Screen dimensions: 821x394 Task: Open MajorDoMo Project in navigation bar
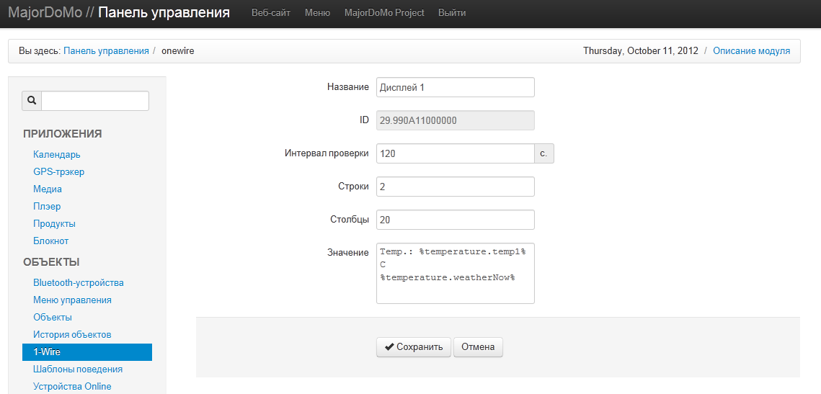click(x=384, y=13)
